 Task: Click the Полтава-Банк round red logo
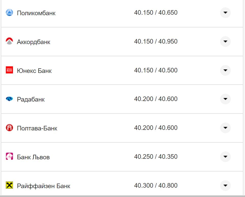9,128
